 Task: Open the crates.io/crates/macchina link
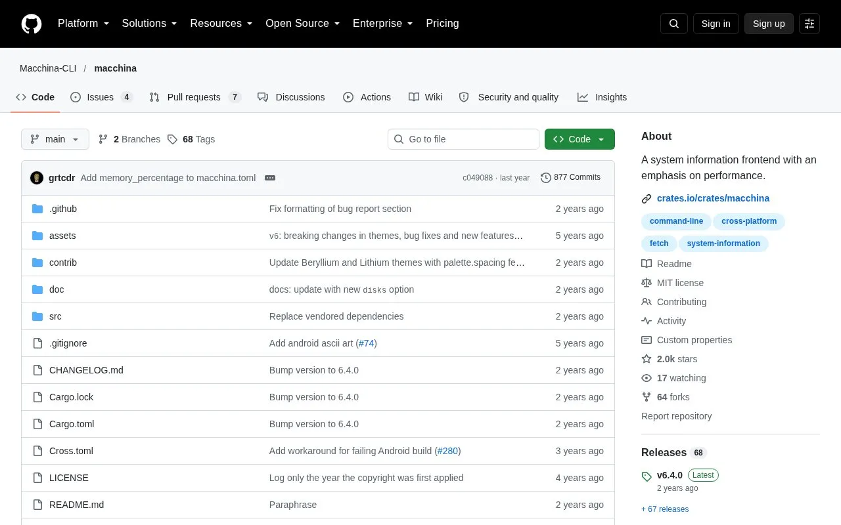(x=713, y=198)
